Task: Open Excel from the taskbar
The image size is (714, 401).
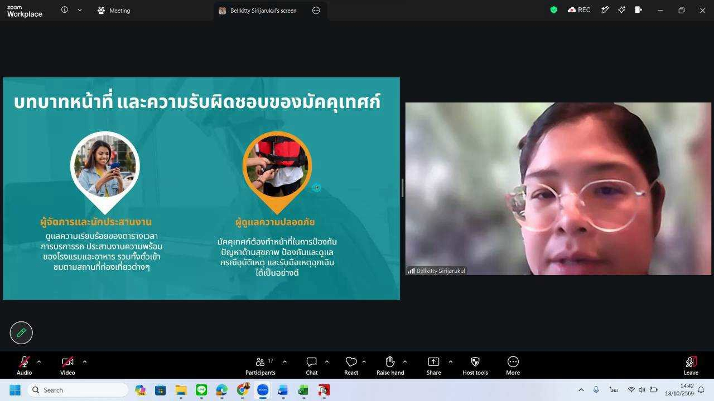Action: tap(303, 390)
